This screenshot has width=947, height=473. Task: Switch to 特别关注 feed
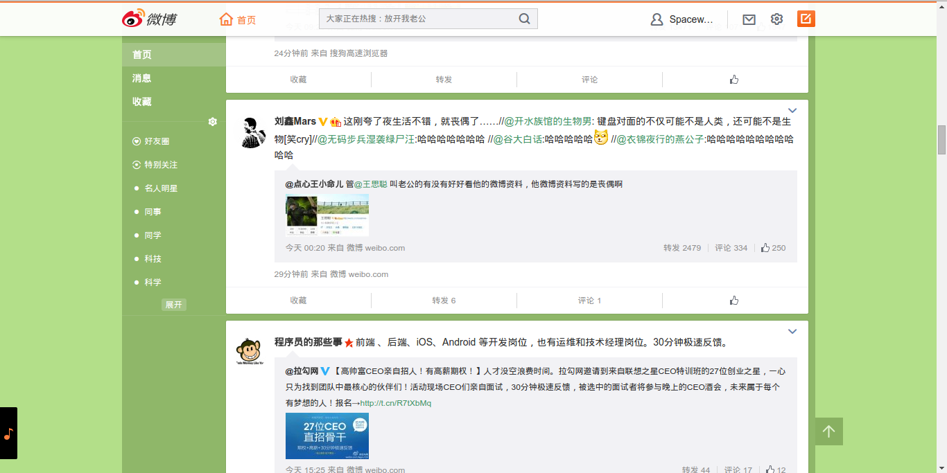[x=159, y=165]
